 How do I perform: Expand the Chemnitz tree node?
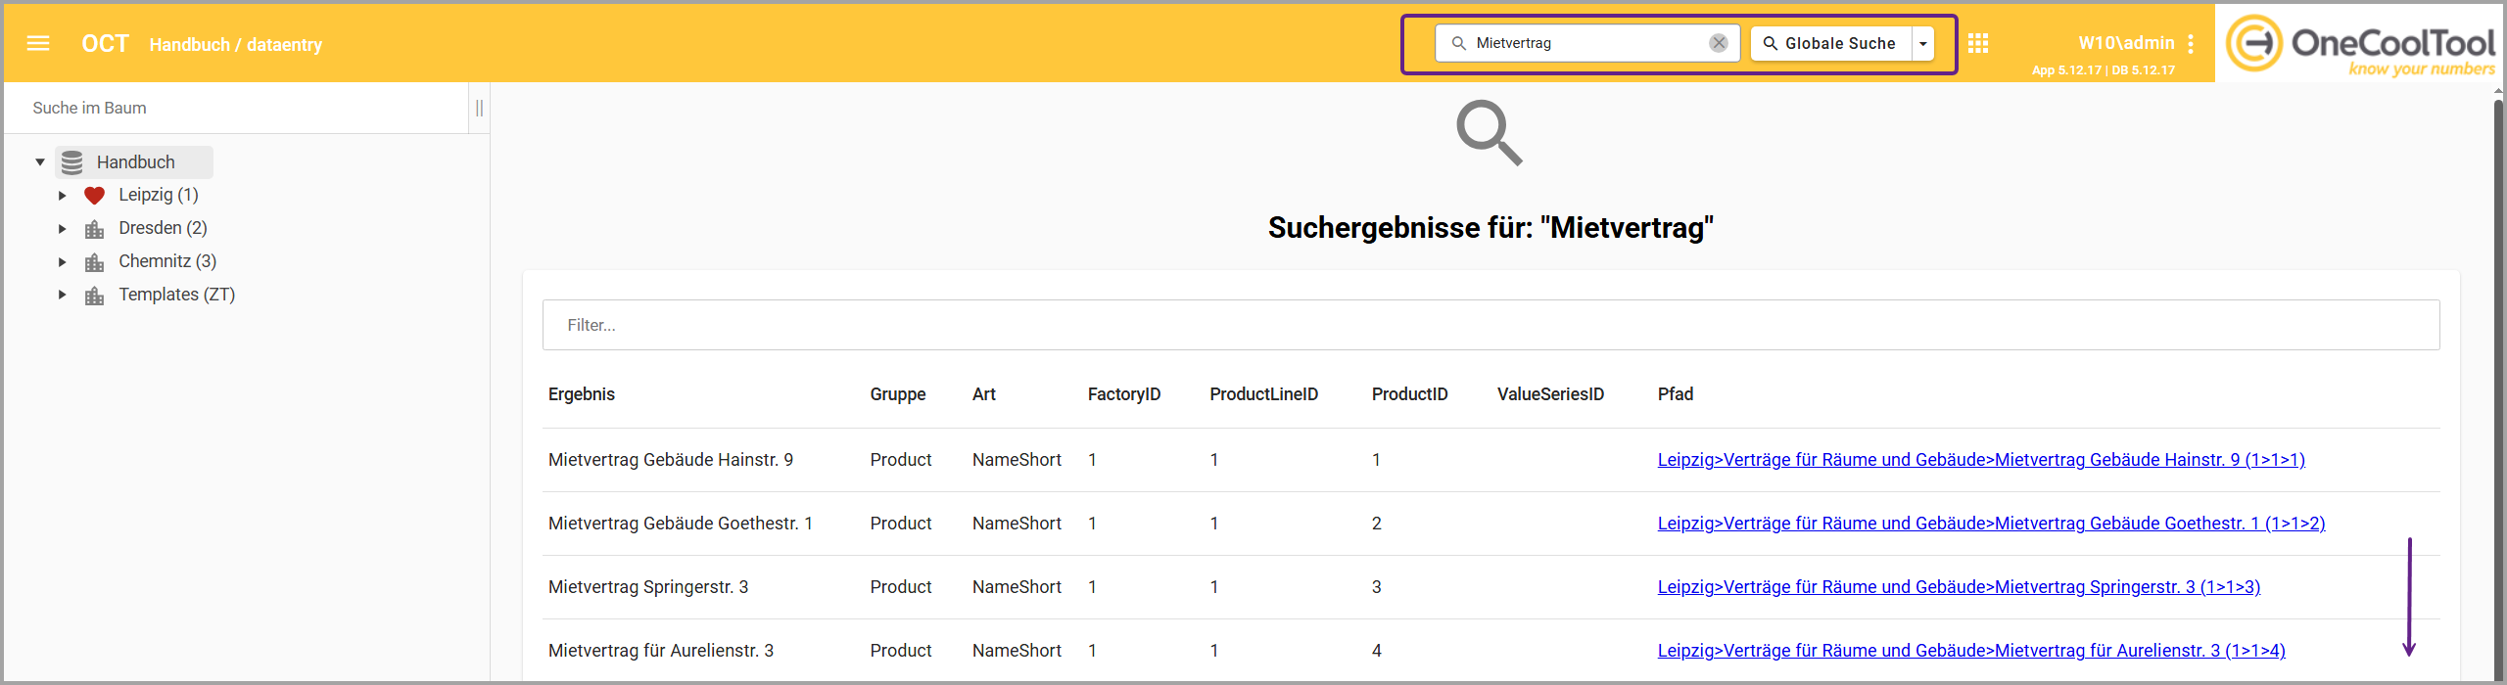click(x=62, y=262)
